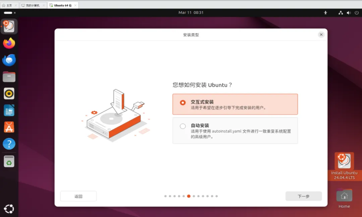The image size is (362, 217).
Task: Click the network status icon
Action: coord(341,13)
